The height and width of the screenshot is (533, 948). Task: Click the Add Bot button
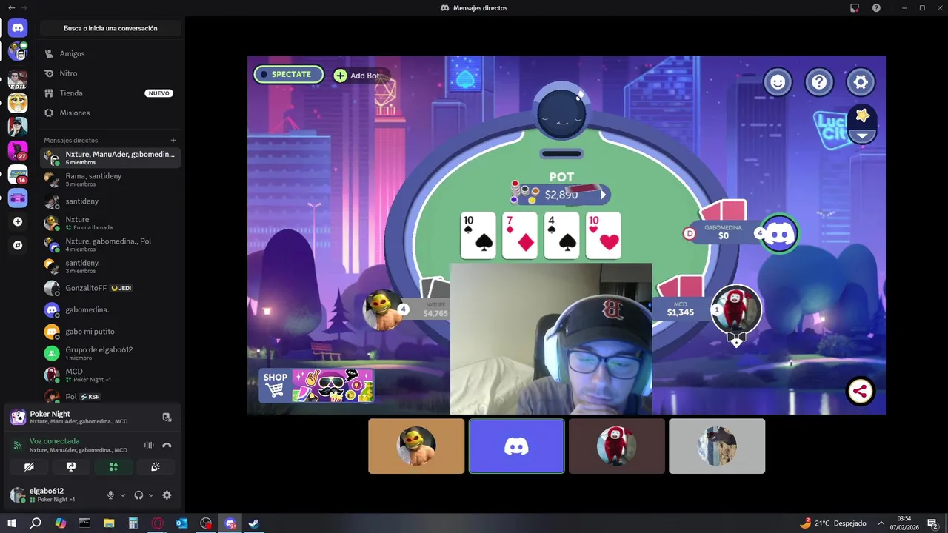pyautogui.click(x=357, y=76)
